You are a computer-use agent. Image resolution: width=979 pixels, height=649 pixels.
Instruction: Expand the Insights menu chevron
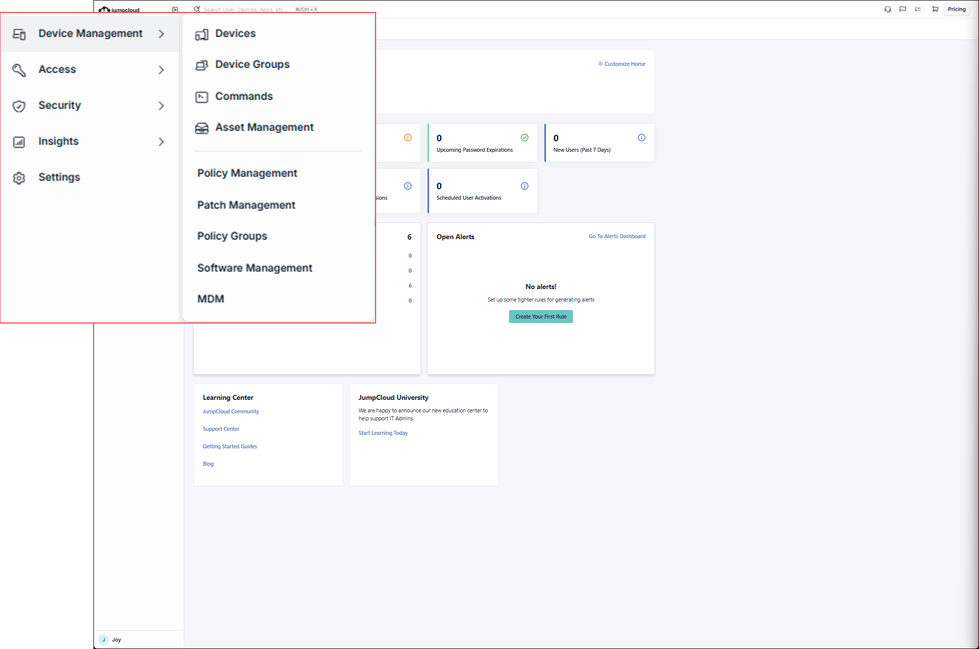pyautogui.click(x=161, y=142)
